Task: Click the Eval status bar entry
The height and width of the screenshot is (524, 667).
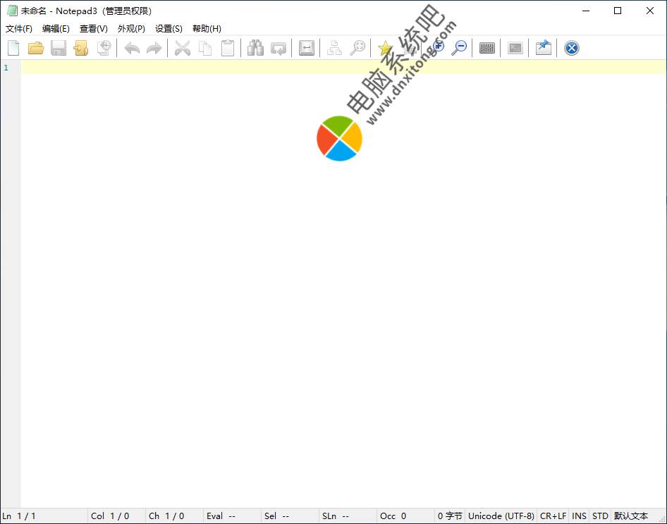Action: coord(233,516)
